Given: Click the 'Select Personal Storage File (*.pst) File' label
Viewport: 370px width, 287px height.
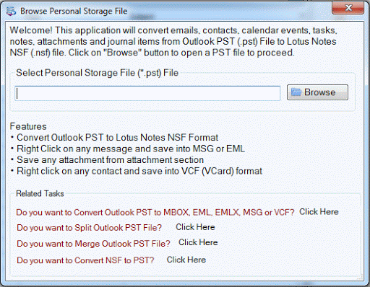Looking at the screenshot, I should point(97,73).
